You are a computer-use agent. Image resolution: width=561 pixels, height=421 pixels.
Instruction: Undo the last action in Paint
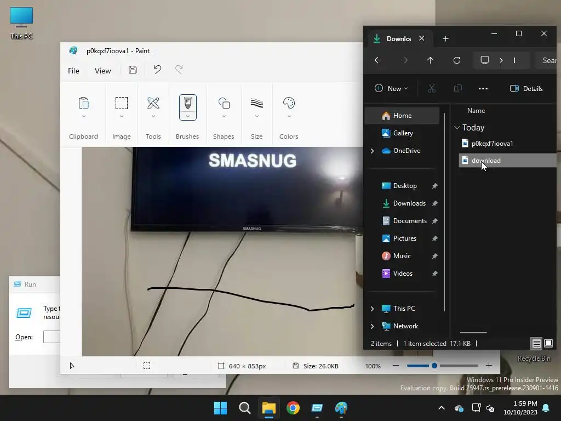(x=157, y=70)
